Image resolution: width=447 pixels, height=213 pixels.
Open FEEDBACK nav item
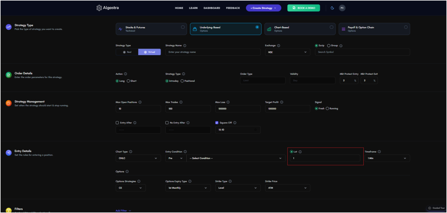[233, 8]
